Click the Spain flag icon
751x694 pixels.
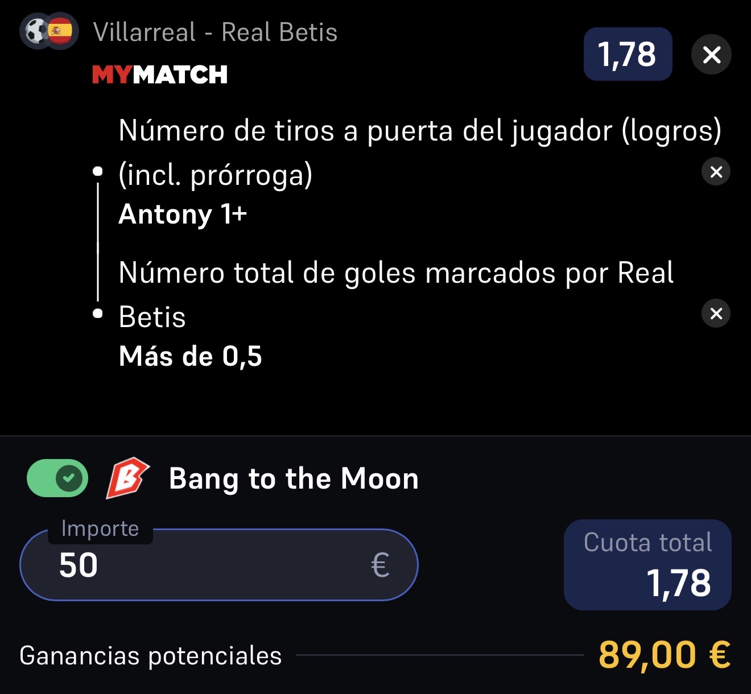[x=60, y=31]
